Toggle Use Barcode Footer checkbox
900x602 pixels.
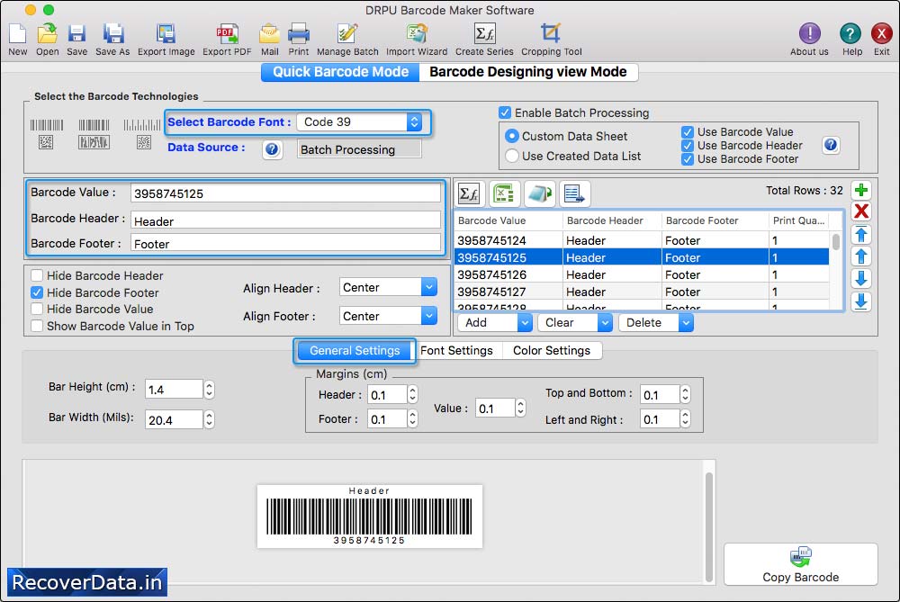click(687, 159)
